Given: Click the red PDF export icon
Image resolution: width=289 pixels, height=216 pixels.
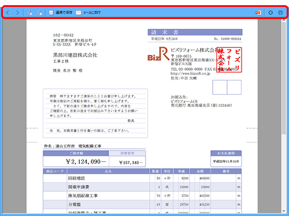Looking at the screenshot, I should (258, 13).
